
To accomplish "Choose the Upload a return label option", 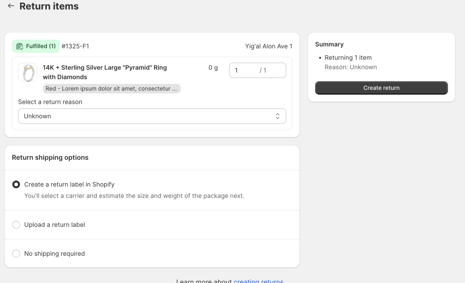I will 16,224.
